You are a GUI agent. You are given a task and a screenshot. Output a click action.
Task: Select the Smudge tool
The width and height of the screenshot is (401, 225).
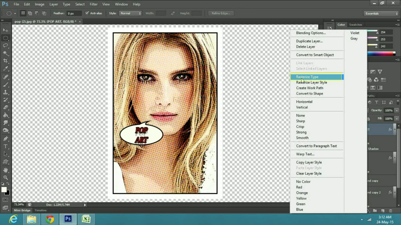coord(6,123)
